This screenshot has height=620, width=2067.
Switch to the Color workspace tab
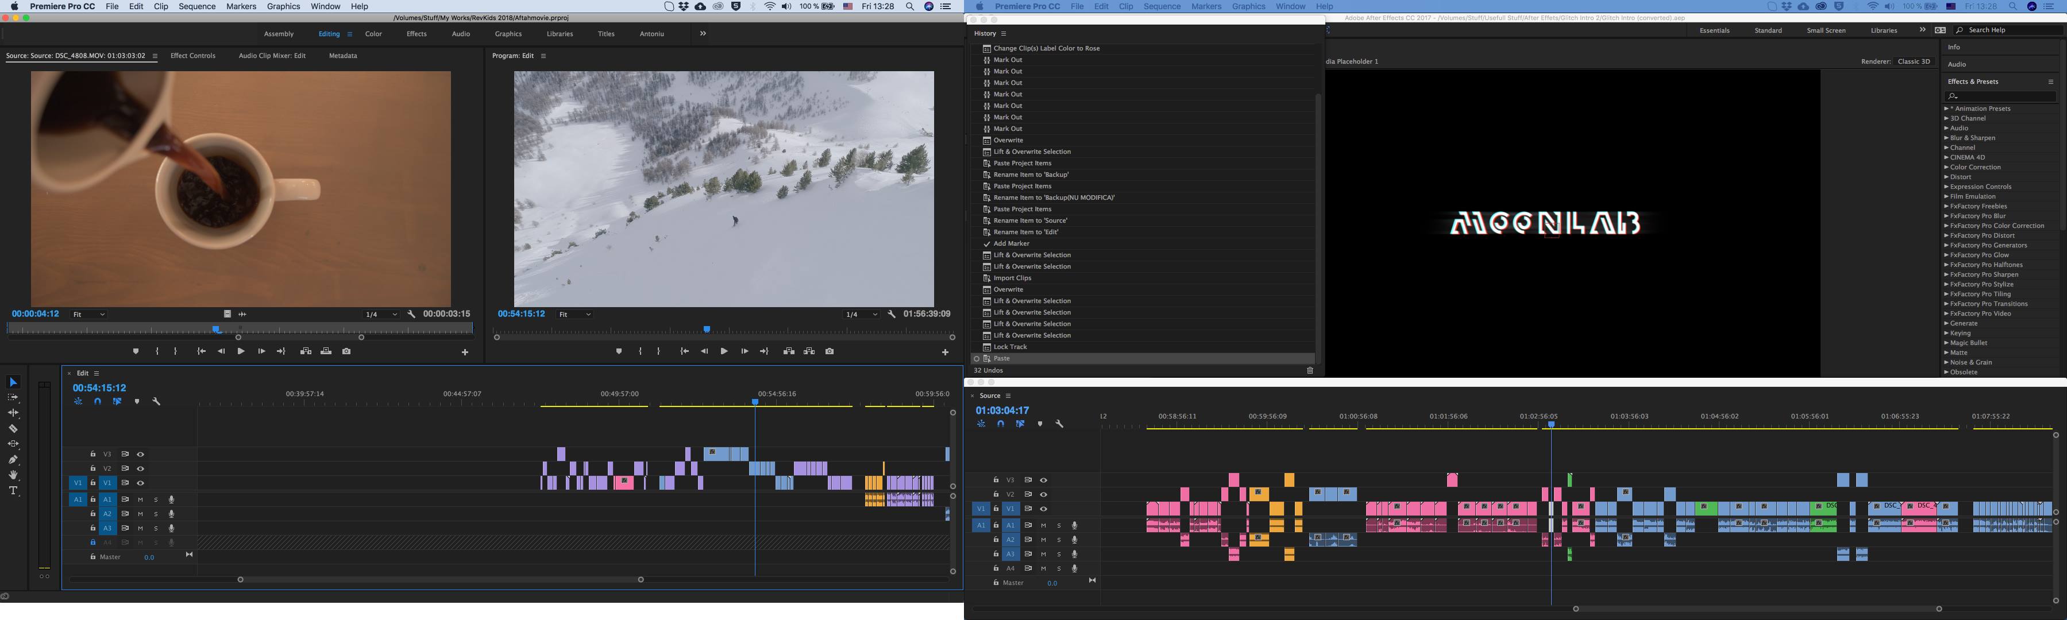pyautogui.click(x=373, y=34)
